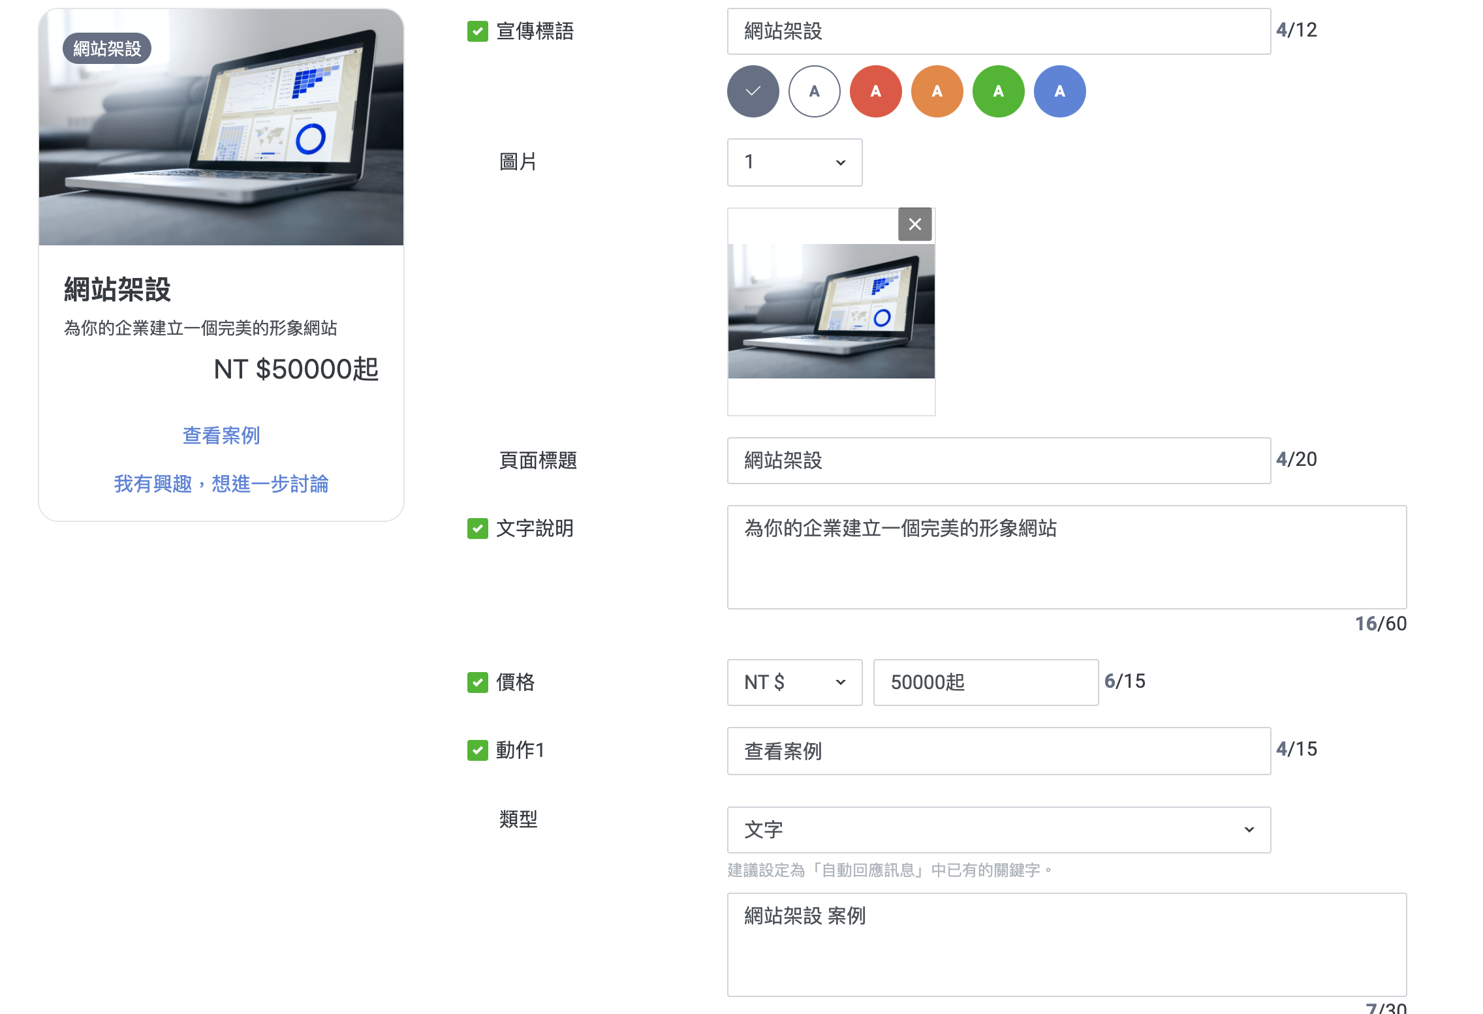Click the 4/12 slogan character counter
Viewport: 1483px width, 1014px height.
coord(1297,30)
